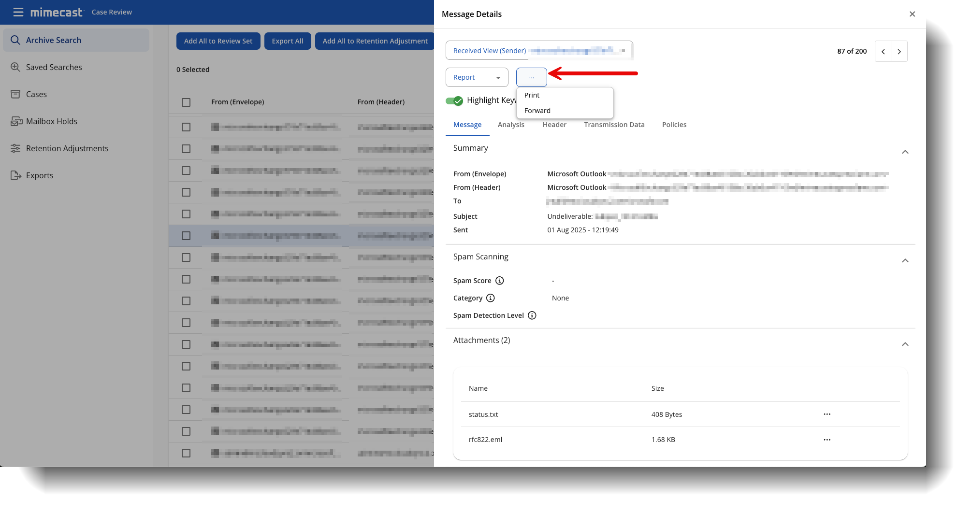
Task: Open the Exports section
Action: coord(39,175)
